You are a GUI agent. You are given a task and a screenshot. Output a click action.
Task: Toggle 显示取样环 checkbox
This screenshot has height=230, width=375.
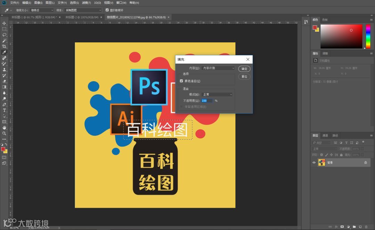[107, 10]
